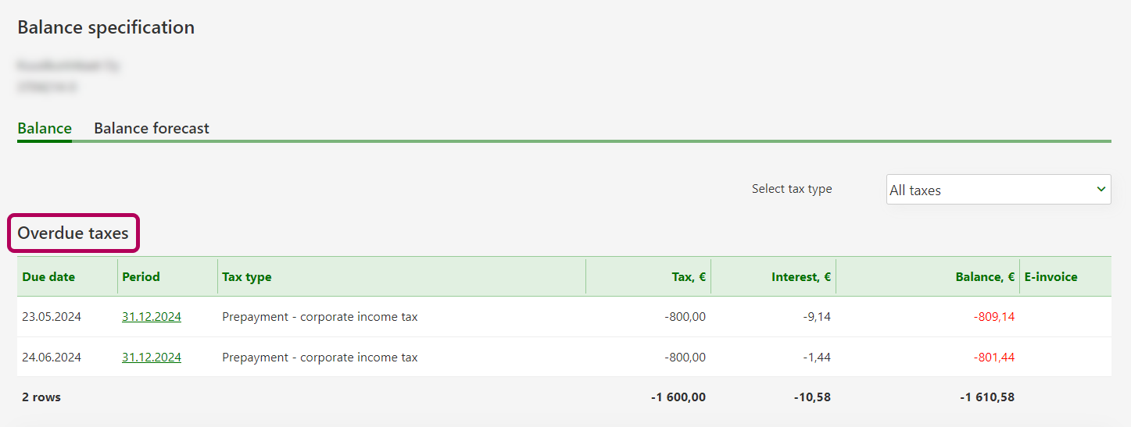The width and height of the screenshot is (1131, 427).
Task: Click the Tax, € column header
Action: tap(689, 276)
